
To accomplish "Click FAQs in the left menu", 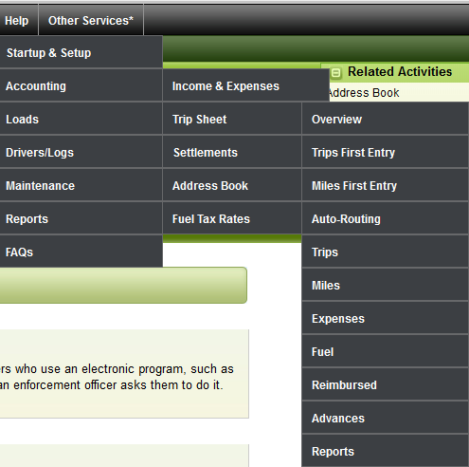I will pos(81,252).
